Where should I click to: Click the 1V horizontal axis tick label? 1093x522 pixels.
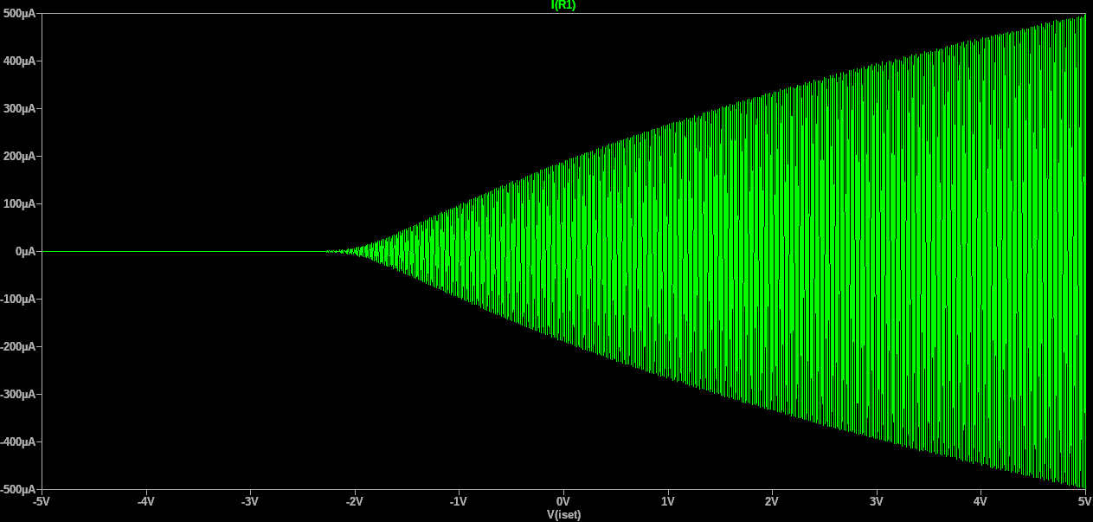tap(667, 501)
